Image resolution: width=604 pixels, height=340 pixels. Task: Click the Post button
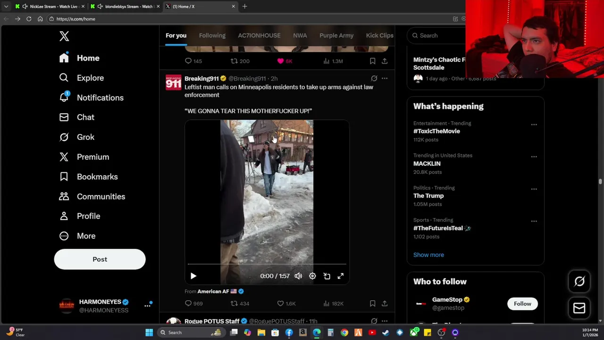[x=100, y=259]
